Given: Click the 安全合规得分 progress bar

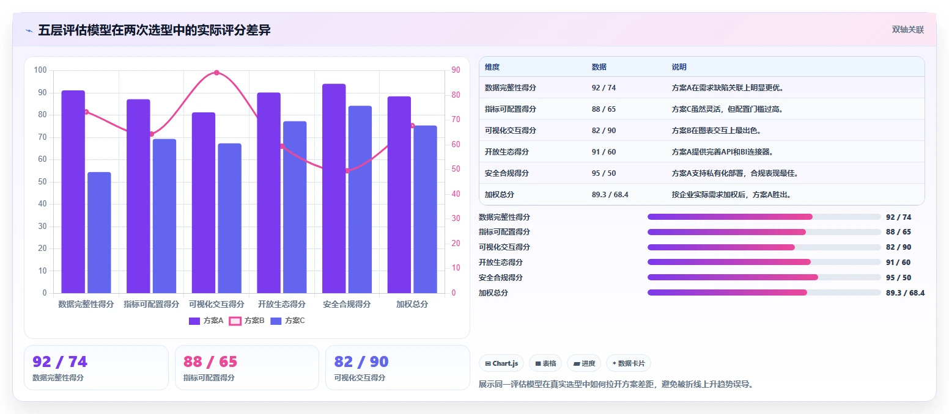Looking at the screenshot, I should (x=764, y=278).
